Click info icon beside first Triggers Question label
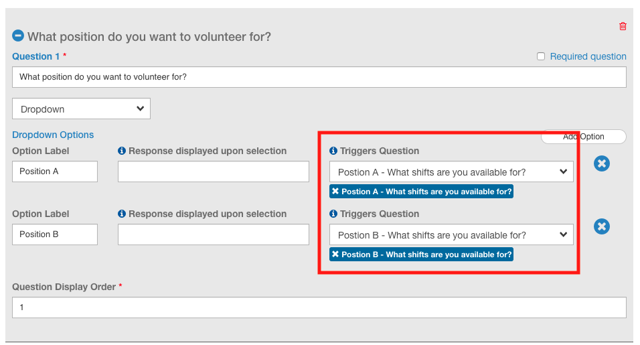Image resolution: width=640 pixels, height=345 pixels. coord(333,151)
